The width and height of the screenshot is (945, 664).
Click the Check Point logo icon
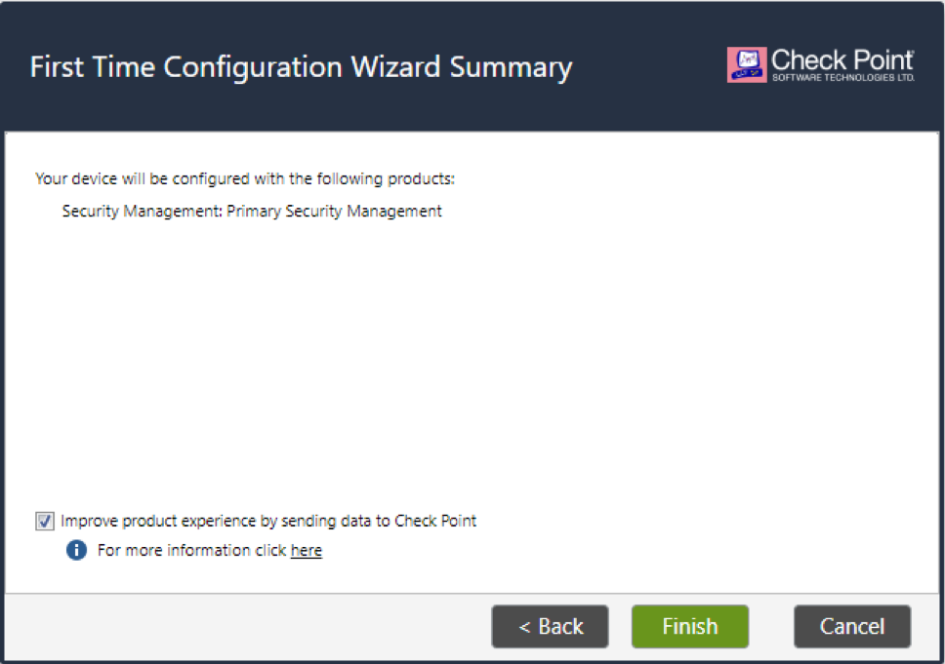(747, 64)
